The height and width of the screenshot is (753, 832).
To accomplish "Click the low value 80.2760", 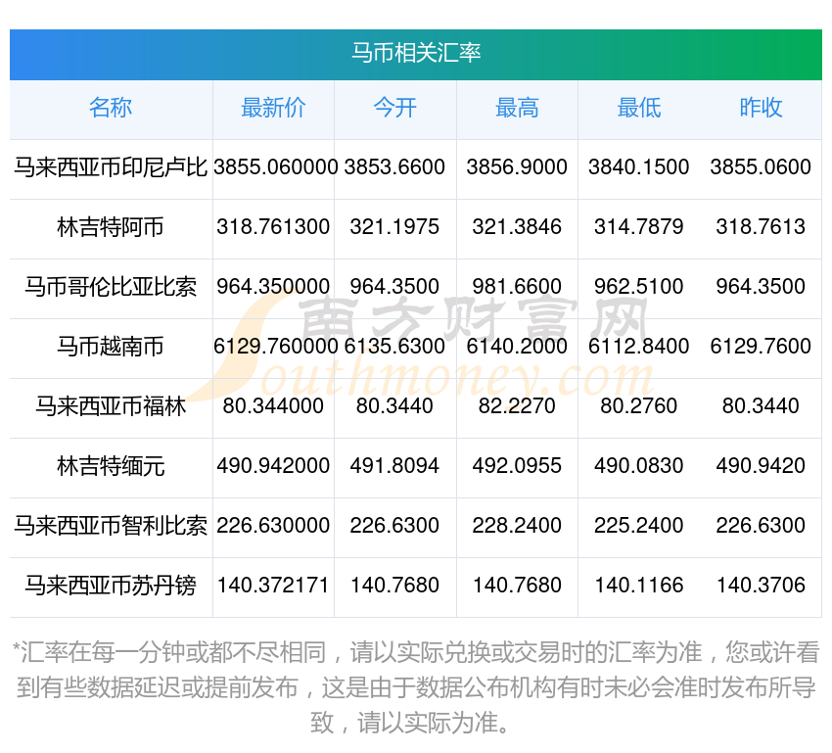I will (x=639, y=406).
